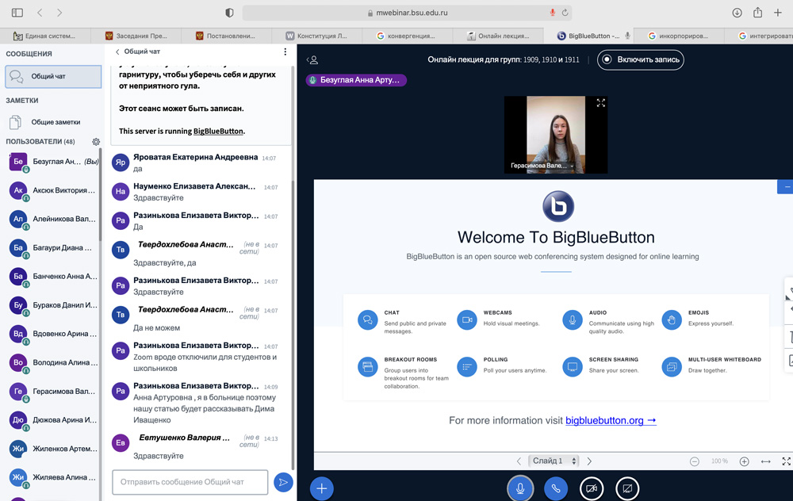
Task: Zoom in on the presentation
Action: pos(744,461)
